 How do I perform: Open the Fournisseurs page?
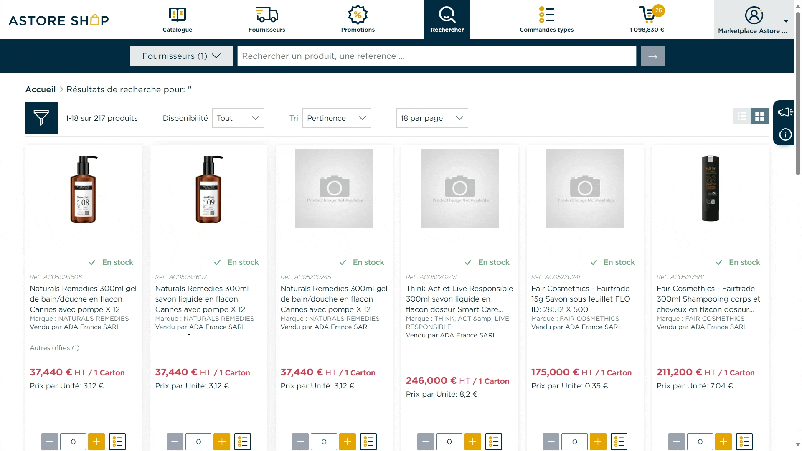click(x=266, y=20)
